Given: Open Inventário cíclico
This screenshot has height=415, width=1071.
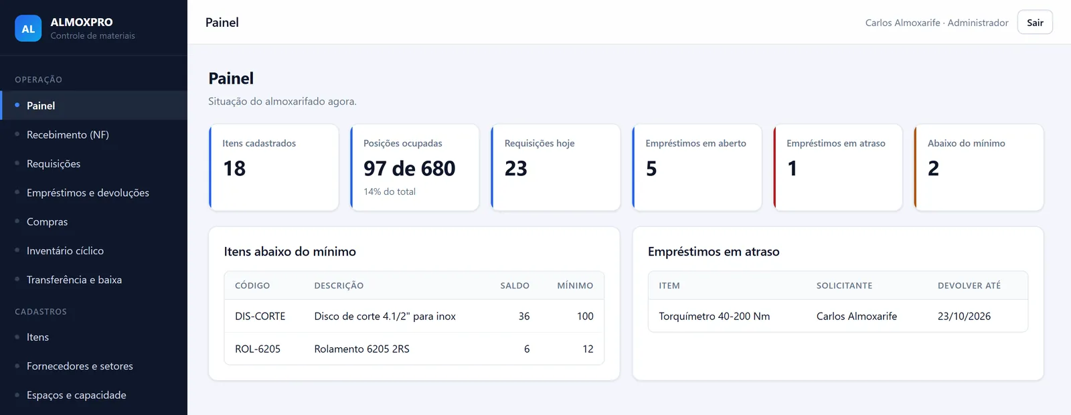Looking at the screenshot, I should [94, 250].
